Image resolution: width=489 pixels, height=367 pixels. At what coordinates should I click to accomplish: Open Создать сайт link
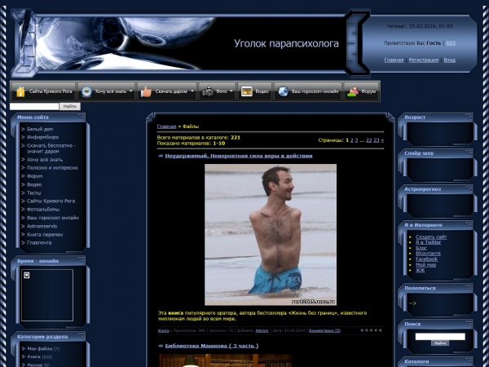431,237
